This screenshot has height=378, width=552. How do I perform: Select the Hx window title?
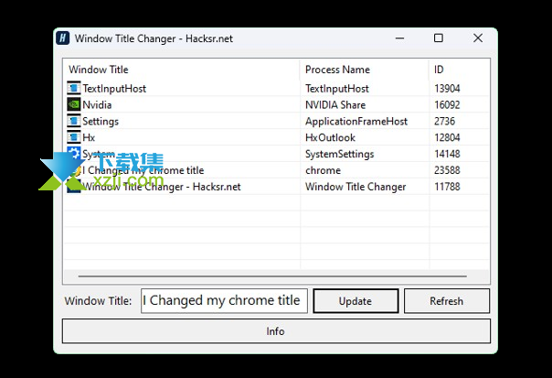pos(89,137)
